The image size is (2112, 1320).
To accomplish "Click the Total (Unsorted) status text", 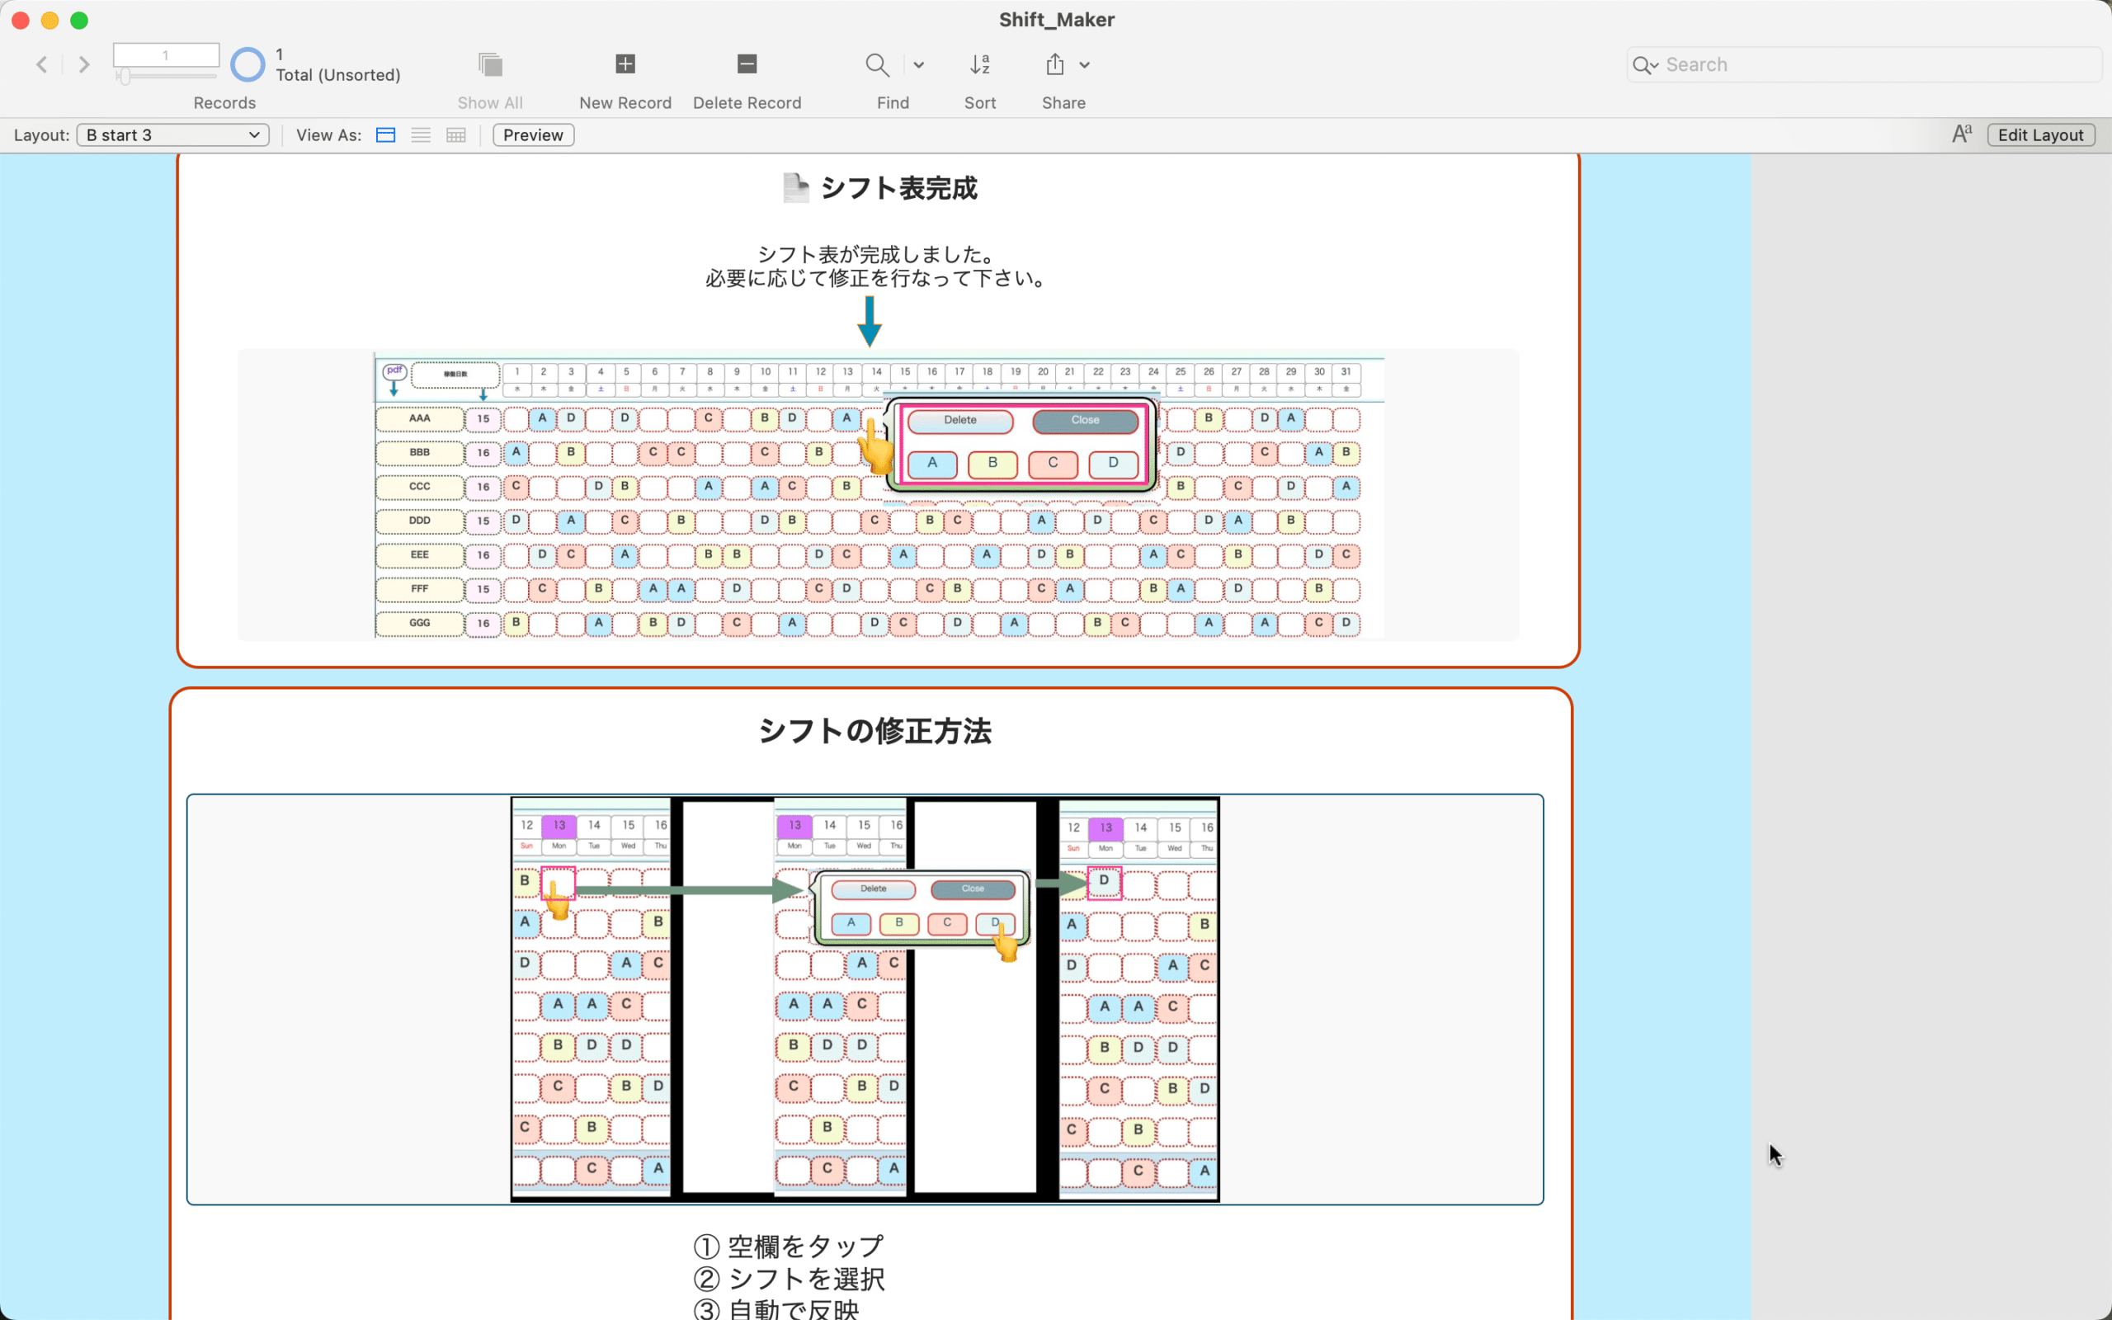I will (338, 75).
